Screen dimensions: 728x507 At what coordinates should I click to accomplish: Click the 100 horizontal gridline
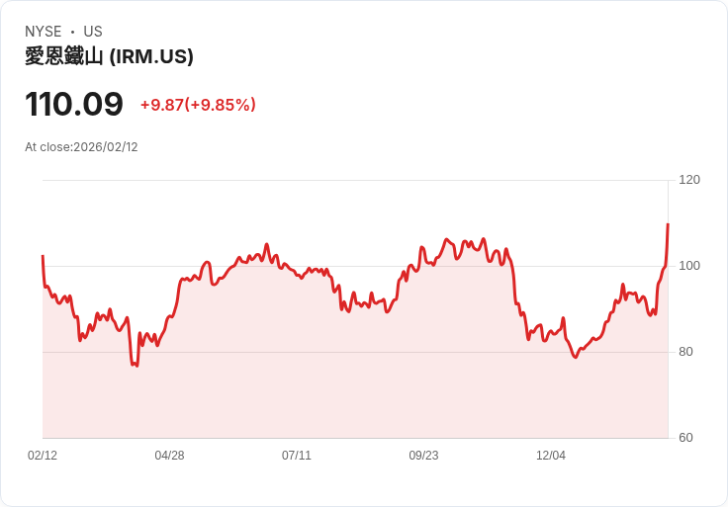coord(355,266)
